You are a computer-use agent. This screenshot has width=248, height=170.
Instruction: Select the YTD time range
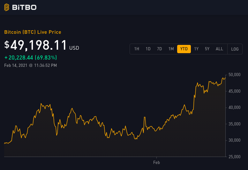click(x=184, y=49)
